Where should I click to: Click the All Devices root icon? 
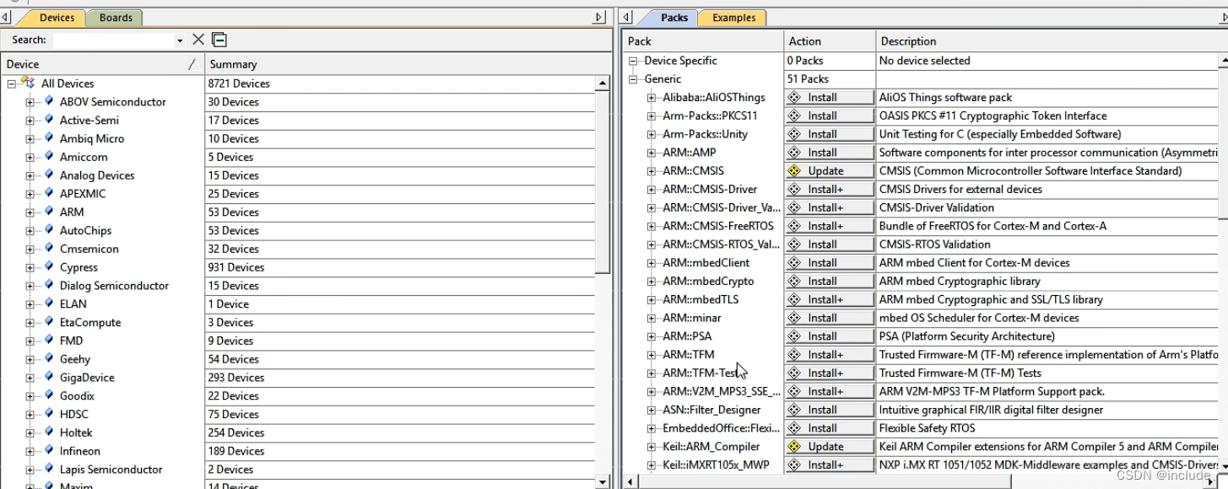coord(29,83)
